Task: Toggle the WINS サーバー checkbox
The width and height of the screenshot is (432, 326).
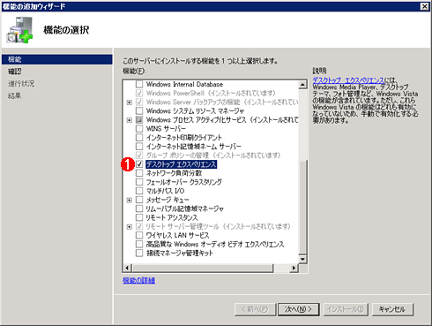Action: [x=139, y=129]
